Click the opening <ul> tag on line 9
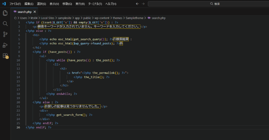 tap(43, 56)
